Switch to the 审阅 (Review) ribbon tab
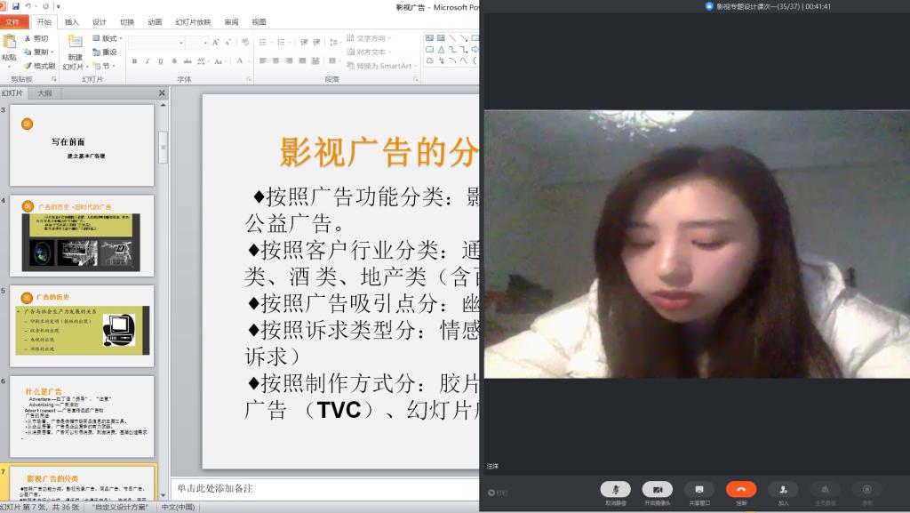The image size is (910, 513). 231,22
